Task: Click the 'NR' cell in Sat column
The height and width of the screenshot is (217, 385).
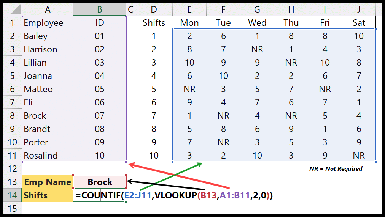Action: coord(359,156)
